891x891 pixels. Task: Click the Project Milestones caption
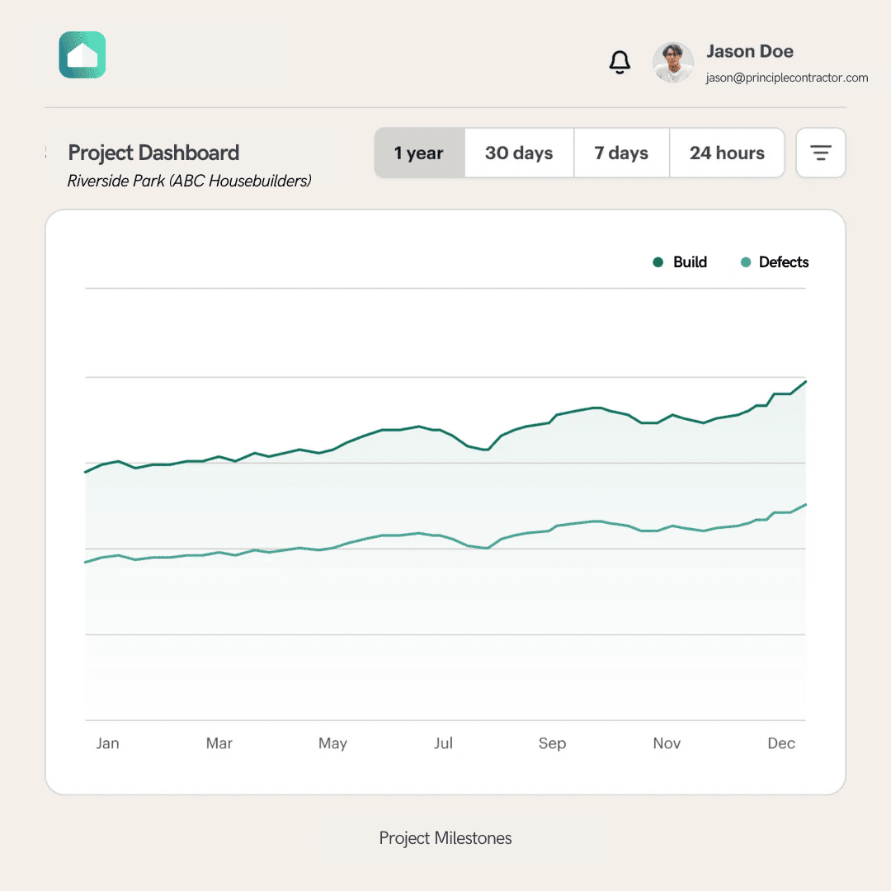point(445,838)
